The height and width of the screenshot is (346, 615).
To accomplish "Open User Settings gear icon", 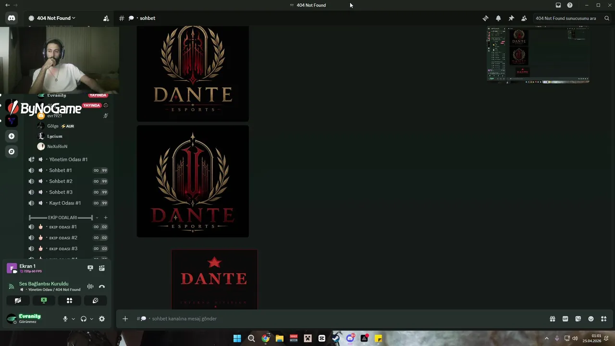I will click(x=102, y=319).
